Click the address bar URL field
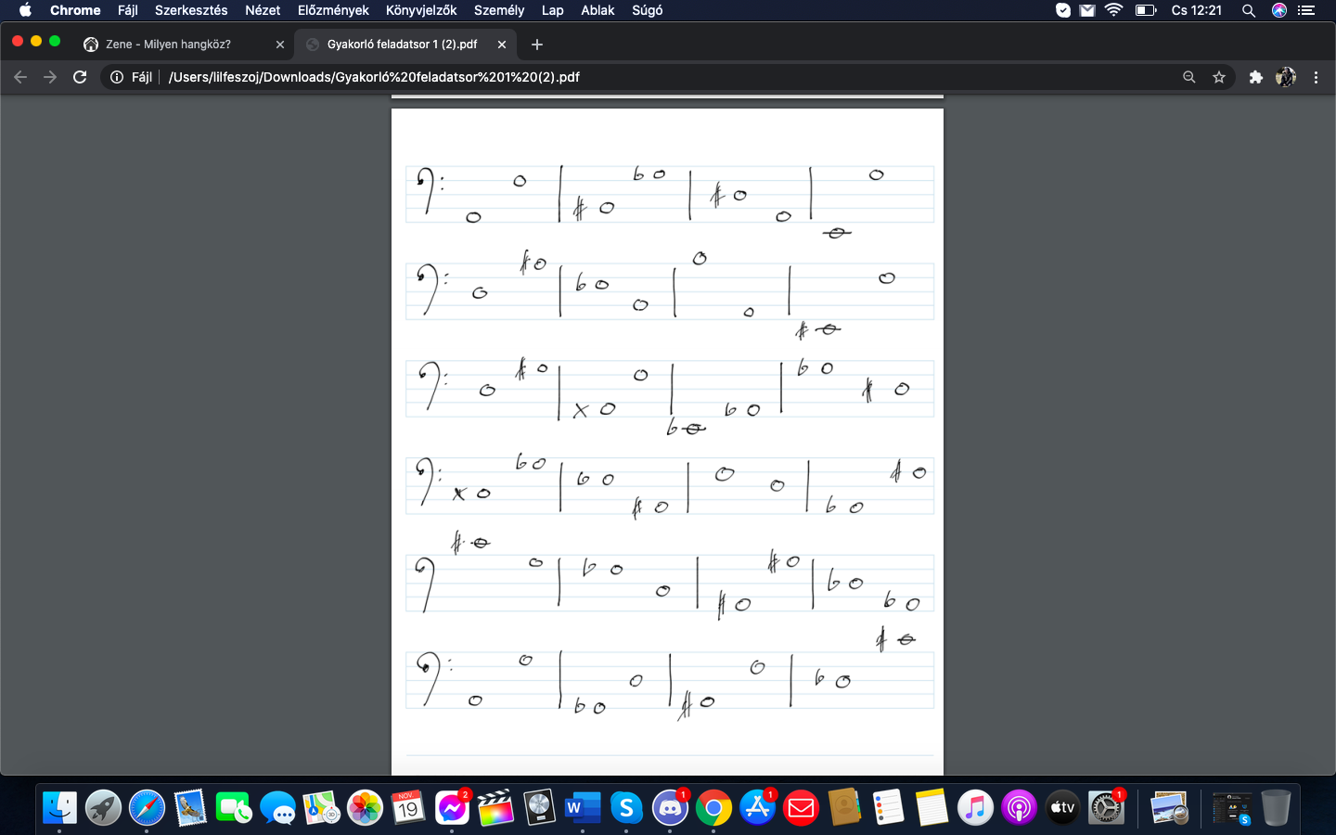 pyautogui.click(x=649, y=77)
